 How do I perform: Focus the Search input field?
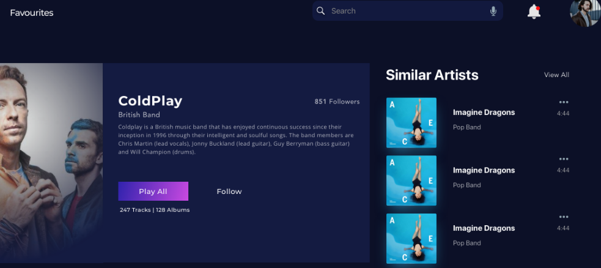pyautogui.click(x=407, y=11)
